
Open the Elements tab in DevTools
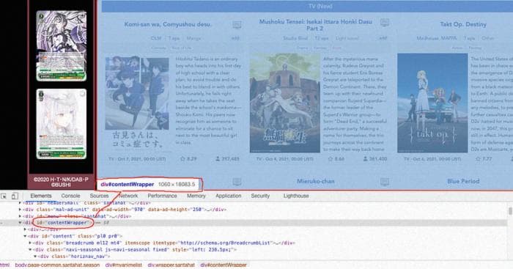(x=41, y=196)
